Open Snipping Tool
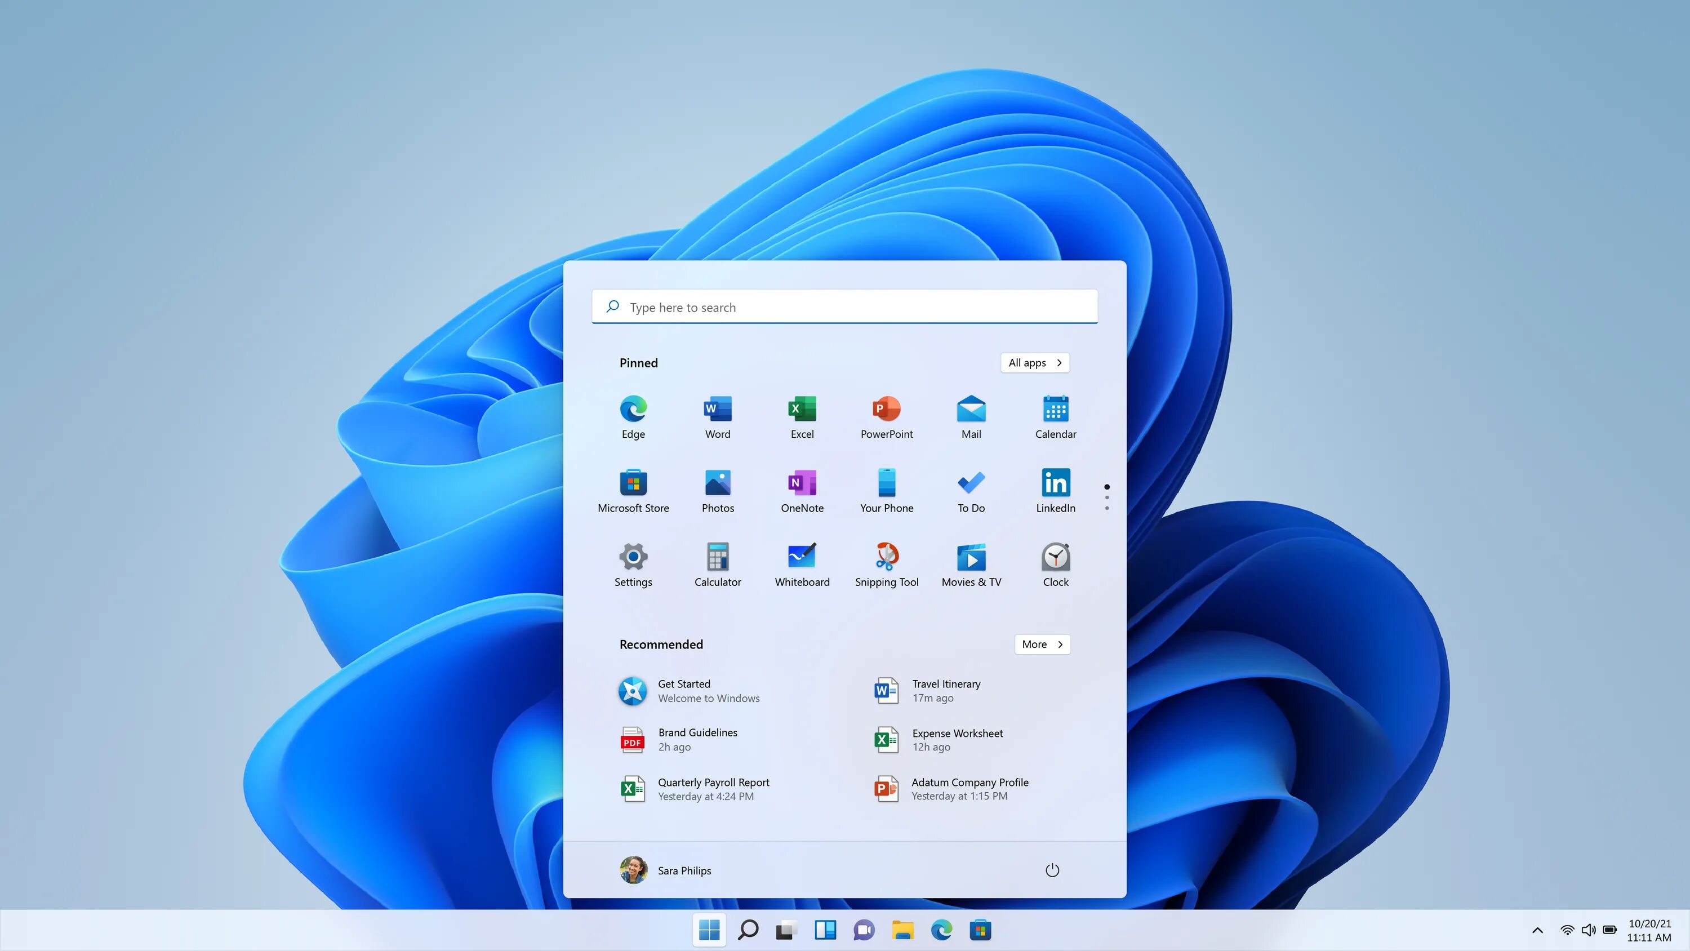This screenshot has width=1690, height=951. [887, 556]
